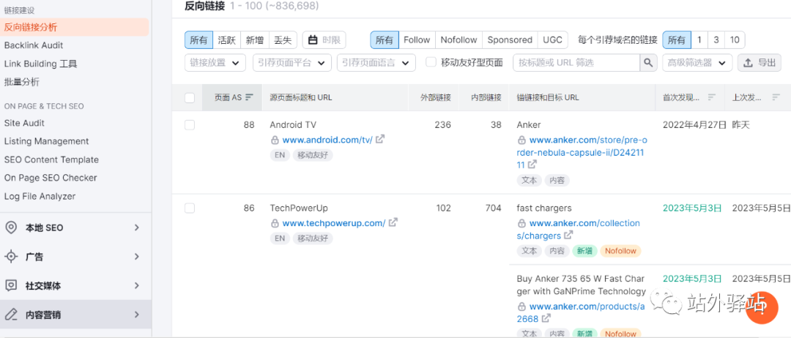
Task: Click the 移动友好 tag under android.com/tv
Action: [313, 155]
